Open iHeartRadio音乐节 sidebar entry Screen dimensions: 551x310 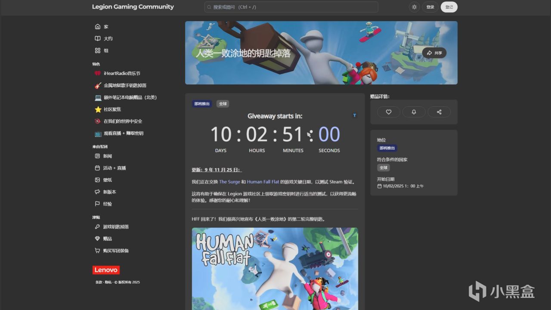point(121,74)
